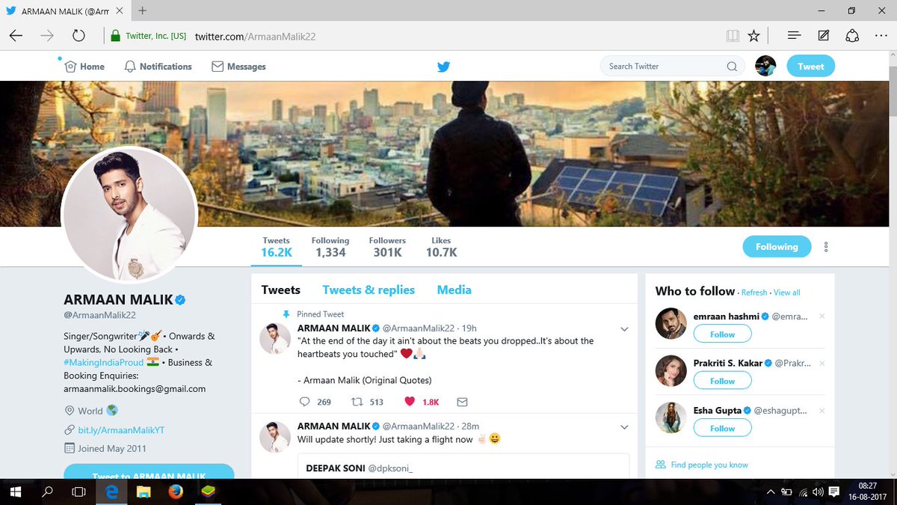Close the ARMAAN MALIK browser tab
Viewport: 897px width, 505px height.
[120, 10]
